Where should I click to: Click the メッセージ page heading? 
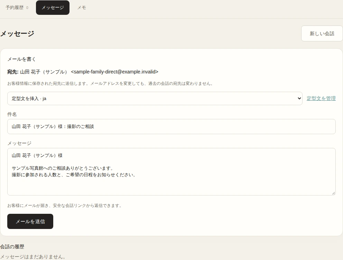click(17, 33)
